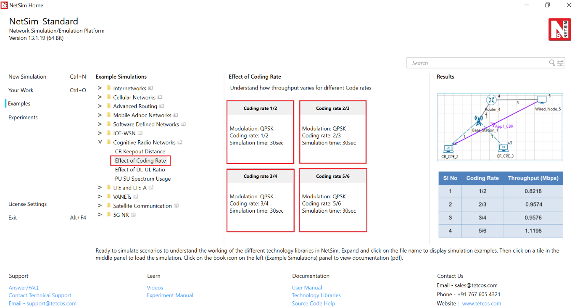Image resolution: width=580 pixels, height=308 pixels.
Task: Open search filter settings icon
Action: (x=560, y=63)
